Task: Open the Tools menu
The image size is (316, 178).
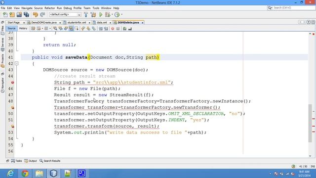Action: (96, 8)
